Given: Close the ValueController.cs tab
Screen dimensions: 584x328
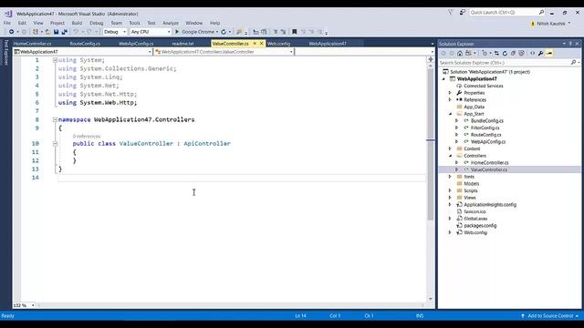Looking at the screenshot, I should [262, 44].
